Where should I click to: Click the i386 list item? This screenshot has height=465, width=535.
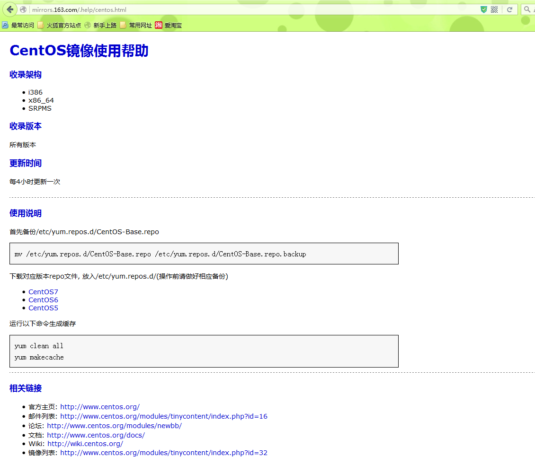click(x=36, y=92)
